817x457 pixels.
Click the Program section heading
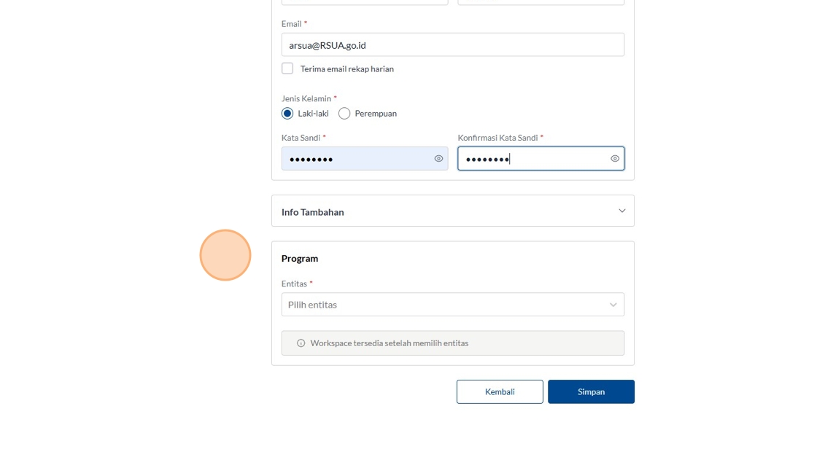300,259
